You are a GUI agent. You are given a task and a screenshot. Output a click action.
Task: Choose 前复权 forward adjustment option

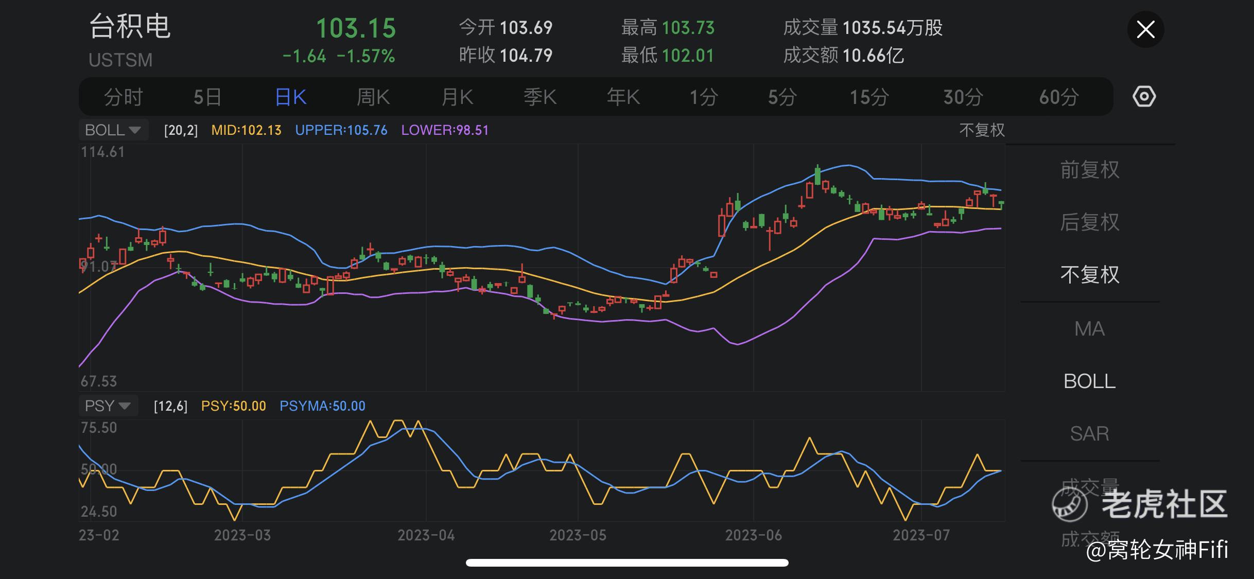(1090, 170)
